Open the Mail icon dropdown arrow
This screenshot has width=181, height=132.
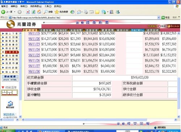82,12
